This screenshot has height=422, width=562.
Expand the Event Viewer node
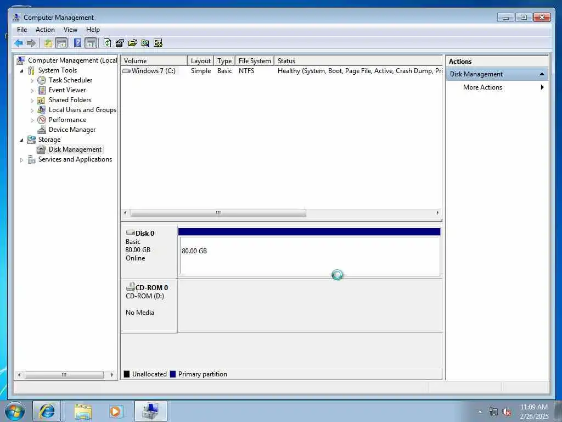[32, 91]
